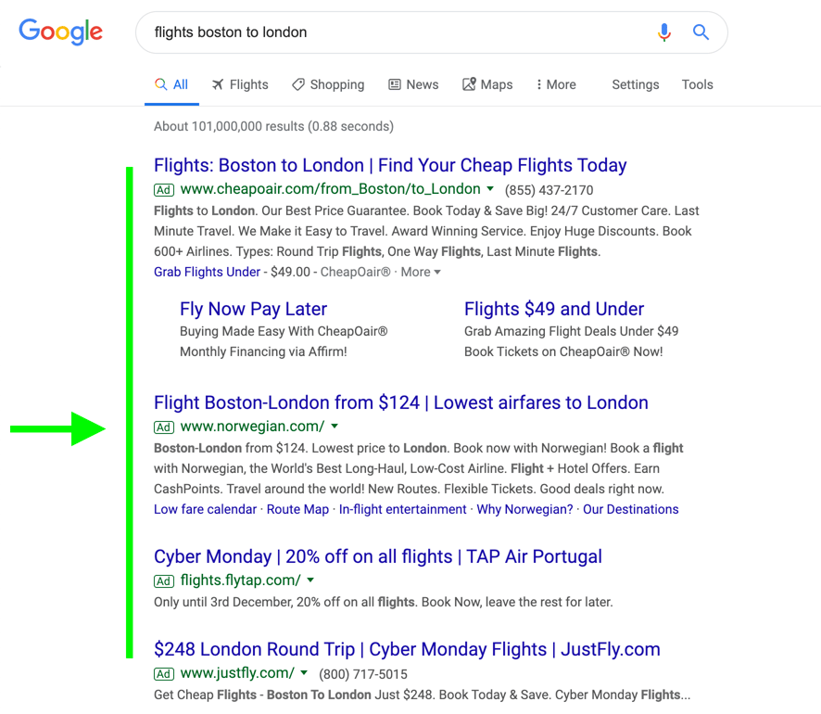Click the Google logo
Image resolution: width=821 pixels, height=714 pixels.
coord(61,32)
